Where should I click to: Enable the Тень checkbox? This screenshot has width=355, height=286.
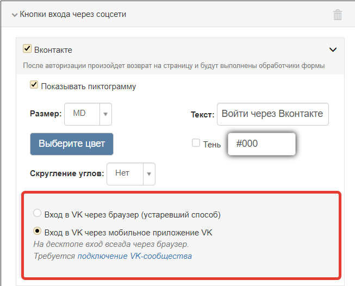[x=196, y=143]
